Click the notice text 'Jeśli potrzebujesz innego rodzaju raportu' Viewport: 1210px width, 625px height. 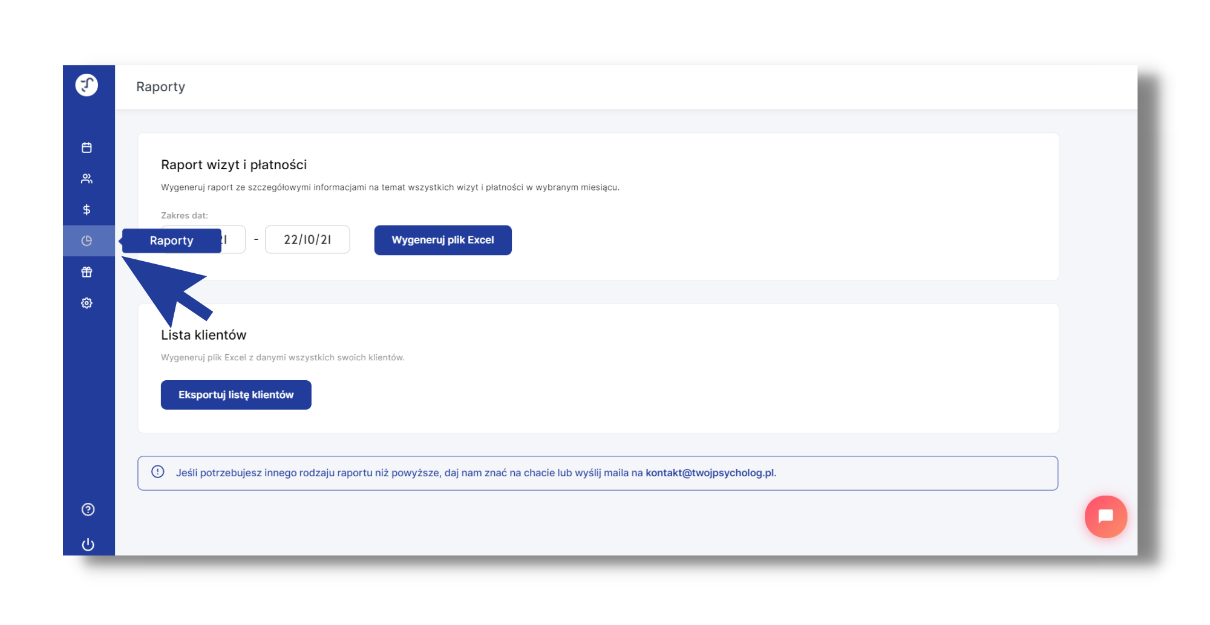pos(476,473)
